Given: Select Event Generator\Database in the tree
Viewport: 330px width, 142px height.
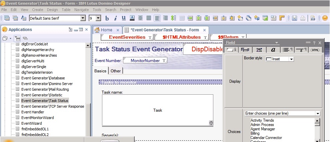Looking at the screenshot, I should (x=43, y=78).
